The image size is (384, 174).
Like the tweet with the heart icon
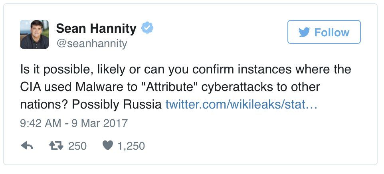click(x=107, y=146)
